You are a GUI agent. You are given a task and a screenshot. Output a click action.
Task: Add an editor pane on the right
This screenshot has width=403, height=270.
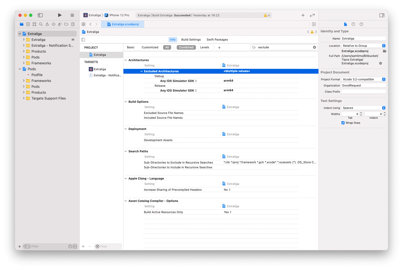314,24
